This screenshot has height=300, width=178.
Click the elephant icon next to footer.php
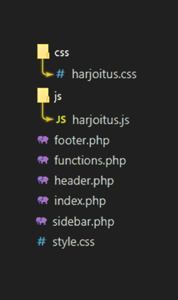[43, 140]
